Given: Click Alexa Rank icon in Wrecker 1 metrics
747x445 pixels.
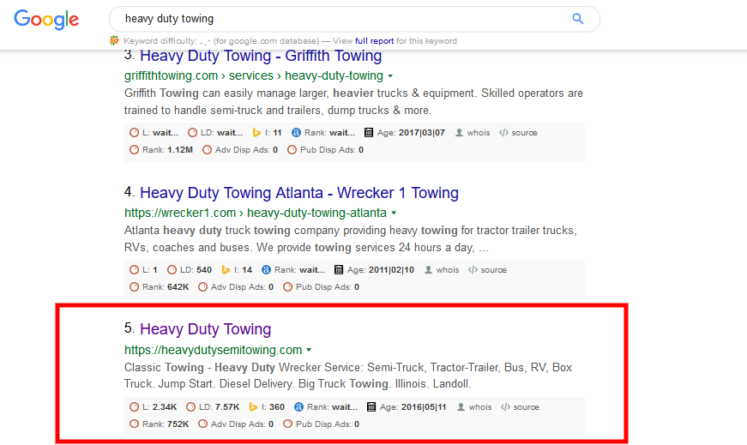Looking at the screenshot, I should (x=267, y=270).
